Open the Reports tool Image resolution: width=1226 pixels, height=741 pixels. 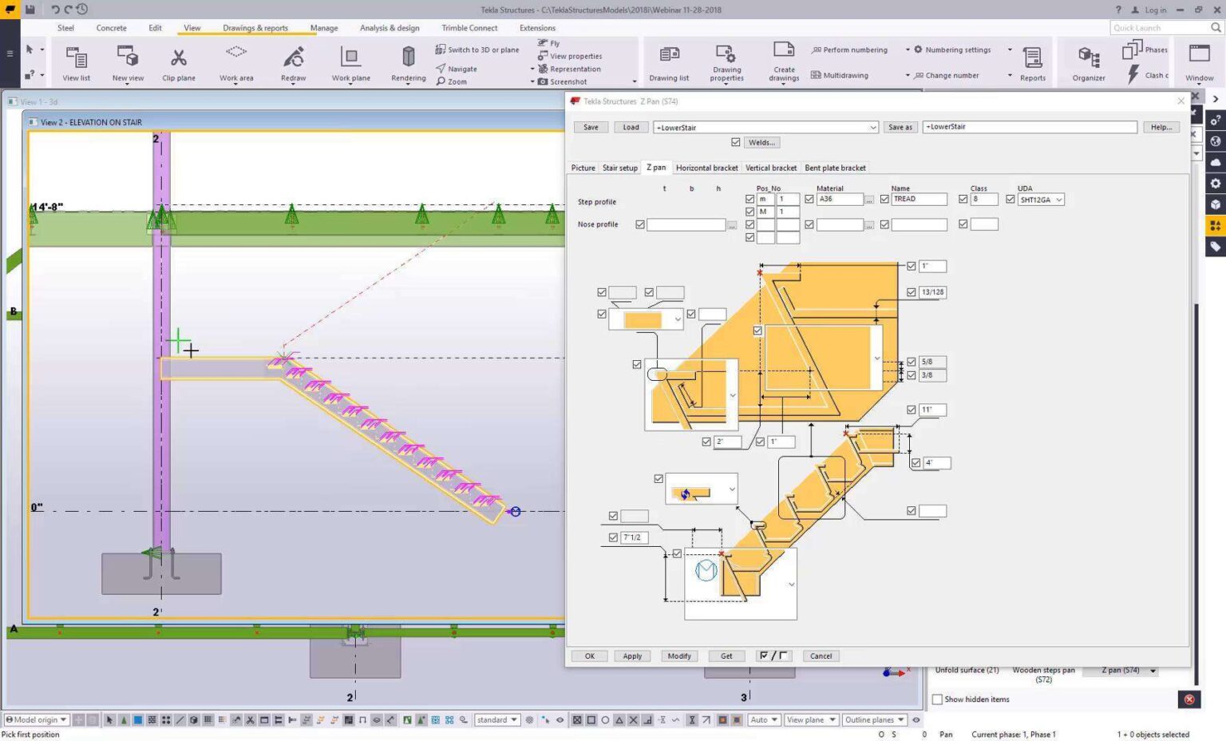[1032, 62]
